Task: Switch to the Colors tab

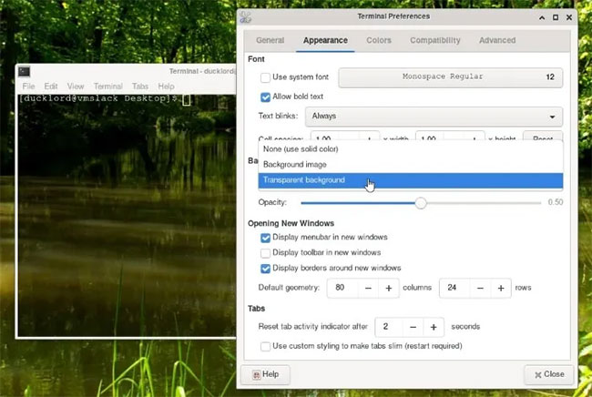Action: [x=379, y=40]
